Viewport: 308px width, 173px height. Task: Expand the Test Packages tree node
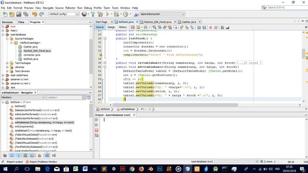7,63
